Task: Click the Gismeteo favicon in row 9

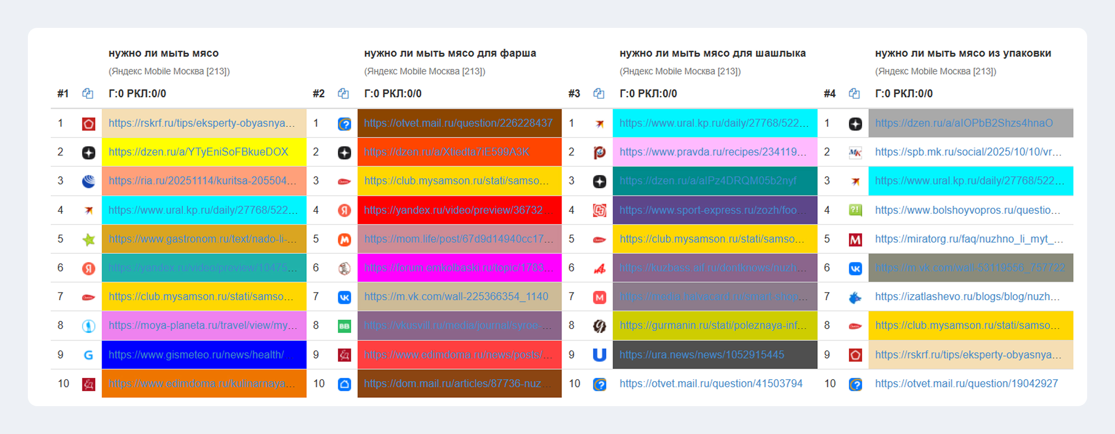Action: [x=88, y=355]
